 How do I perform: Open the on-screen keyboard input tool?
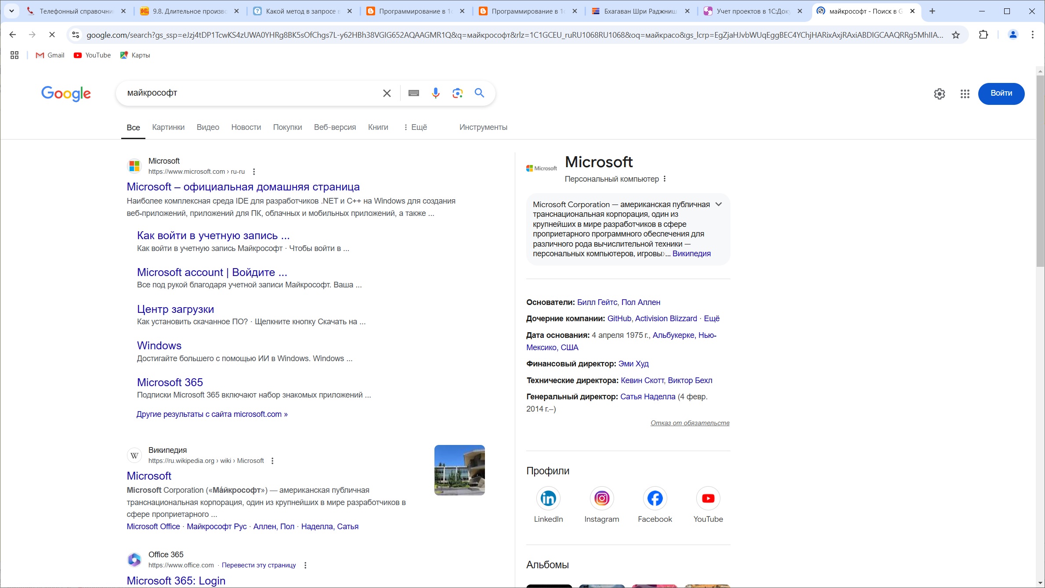pyautogui.click(x=413, y=93)
